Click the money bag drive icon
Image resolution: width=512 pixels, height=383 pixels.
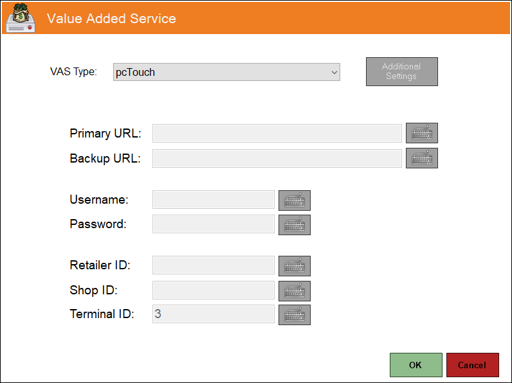click(x=21, y=17)
